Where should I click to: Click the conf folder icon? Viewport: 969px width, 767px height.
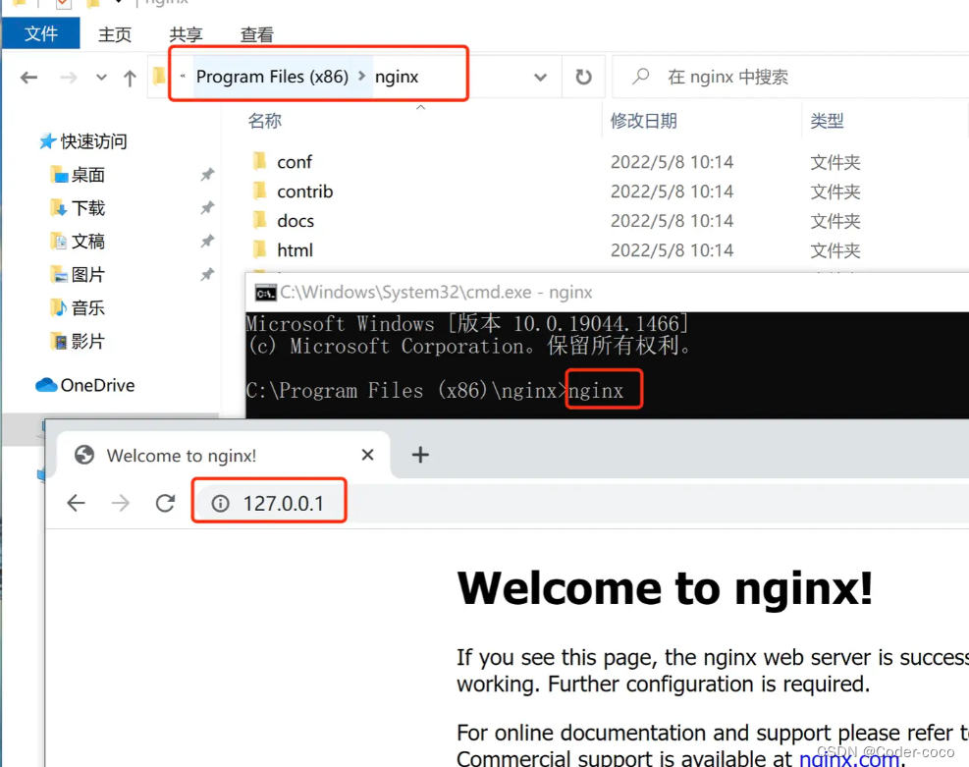[x=259, y=161]
